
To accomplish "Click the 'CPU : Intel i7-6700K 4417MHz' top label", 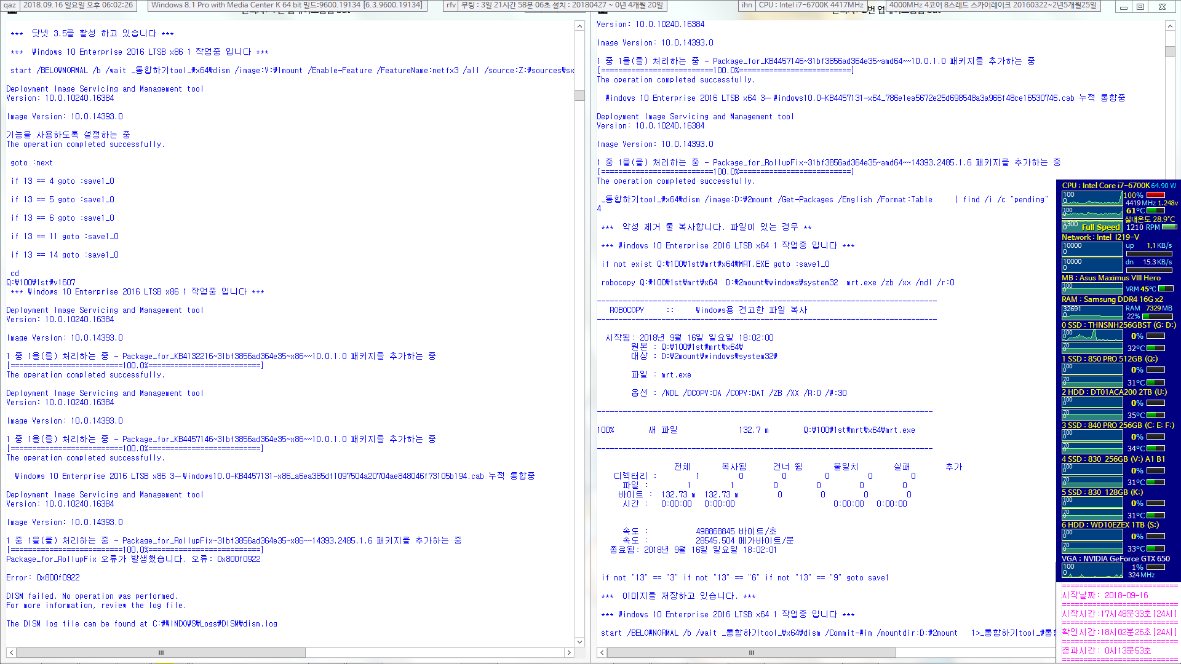I will click(811, 5).
